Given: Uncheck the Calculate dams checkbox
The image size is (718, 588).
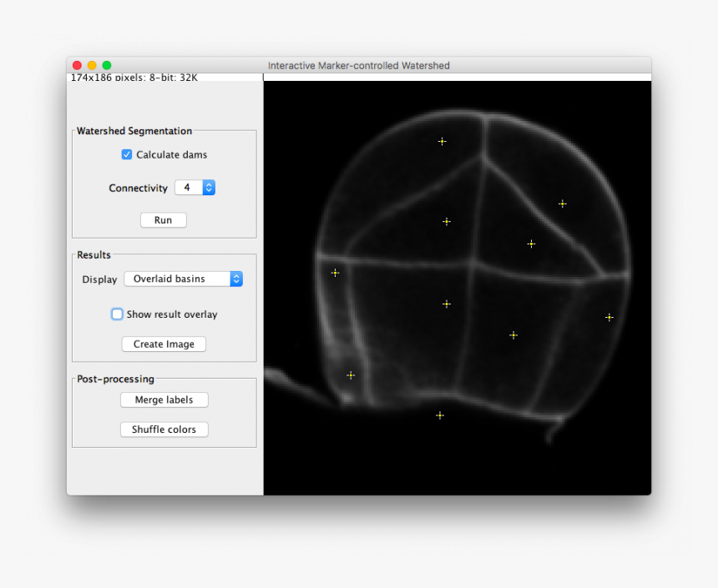Looking at the screenshot, I should coord(127,154).
